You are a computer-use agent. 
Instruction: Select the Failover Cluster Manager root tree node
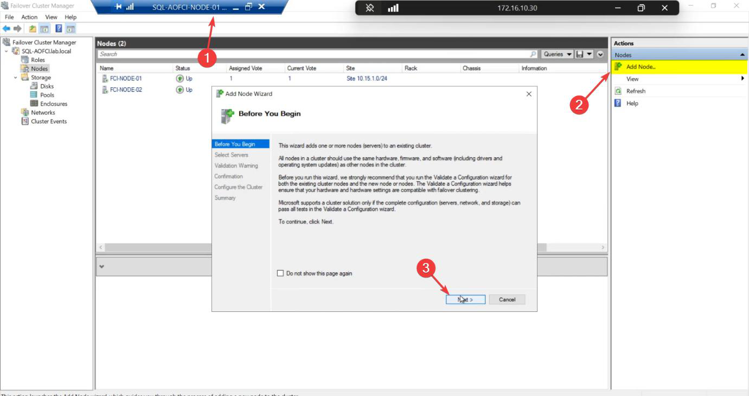coord(44,42)
